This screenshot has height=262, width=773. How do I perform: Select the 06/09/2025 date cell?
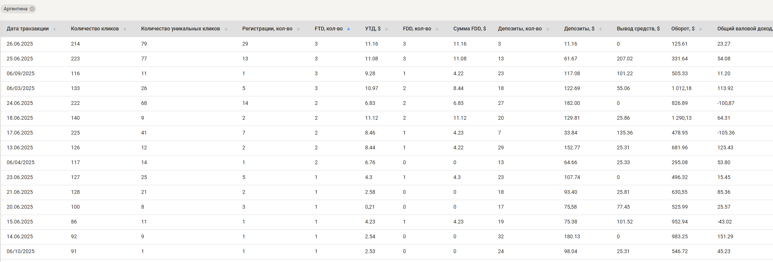point(20,73)
